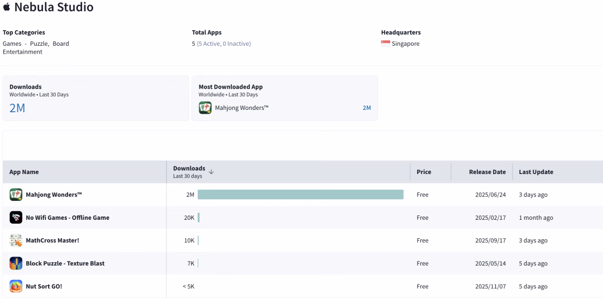Click the Mahjong Wonders icon in table
603x299 pixels.
click(16, 195)
